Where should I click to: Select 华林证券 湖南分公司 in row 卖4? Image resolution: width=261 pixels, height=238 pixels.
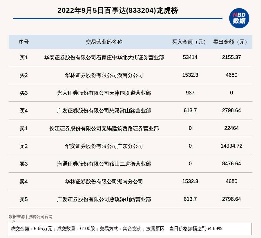(104, 181)
